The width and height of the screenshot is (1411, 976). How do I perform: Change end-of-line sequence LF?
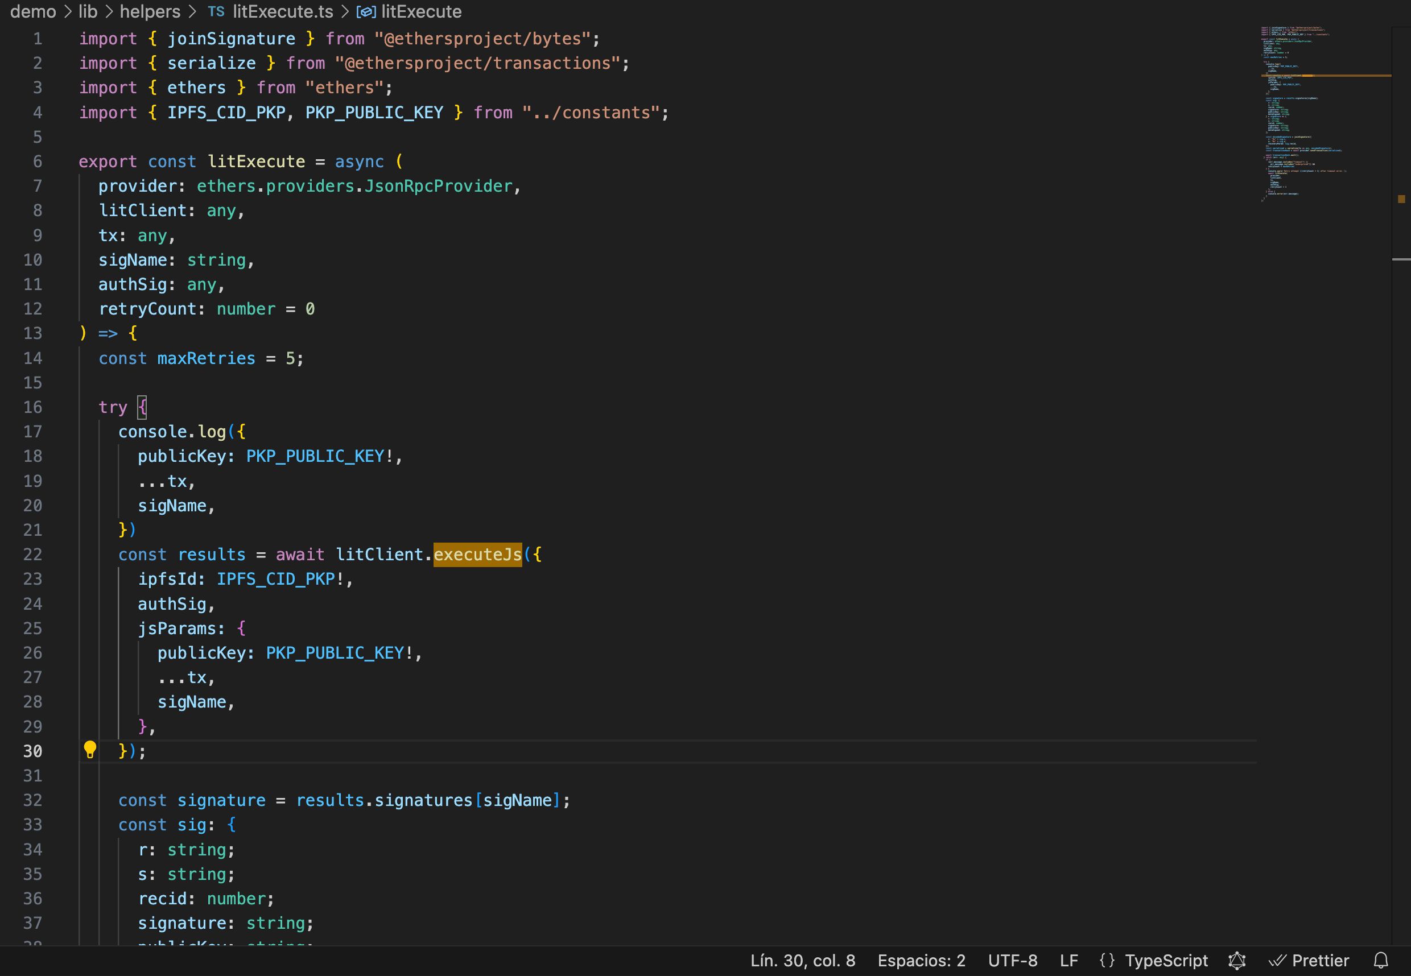pos(1068,961)
